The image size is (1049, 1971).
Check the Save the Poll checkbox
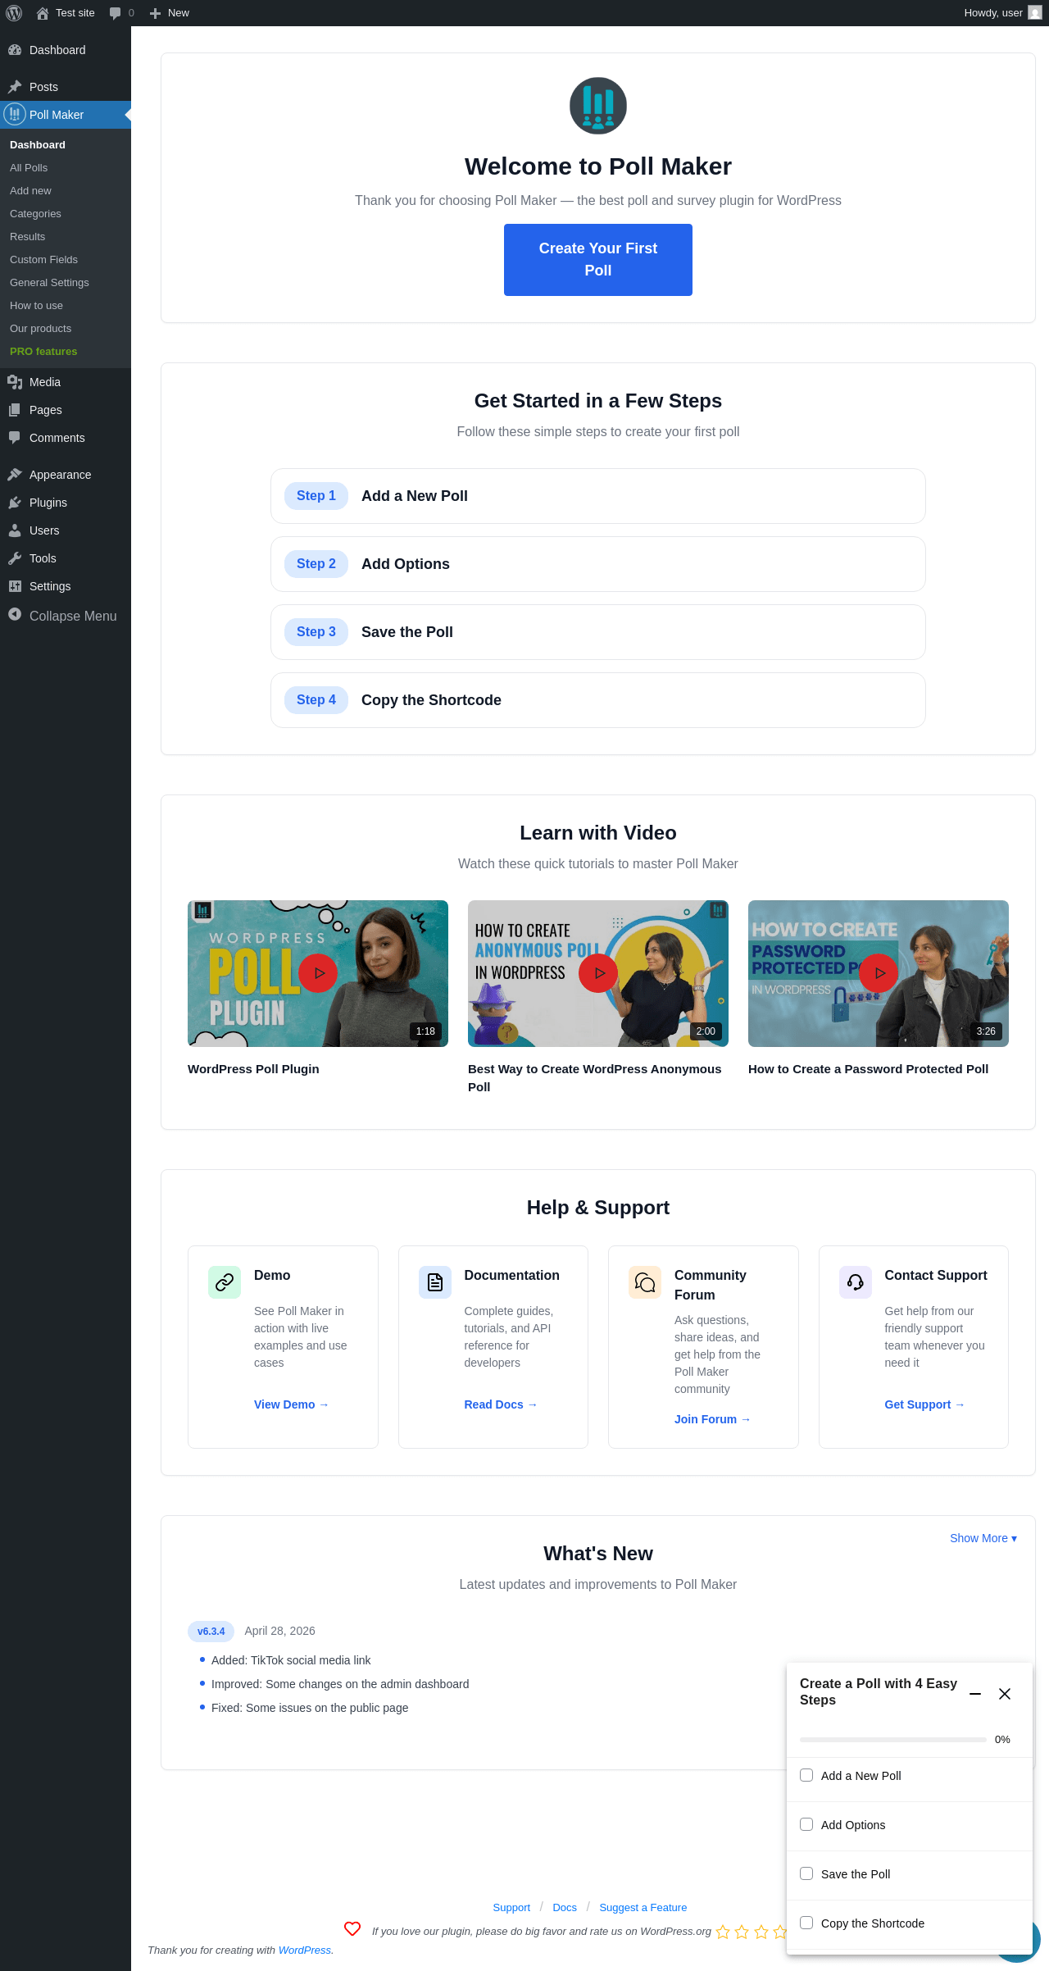pyautogui.click(x=806, y=1873)
